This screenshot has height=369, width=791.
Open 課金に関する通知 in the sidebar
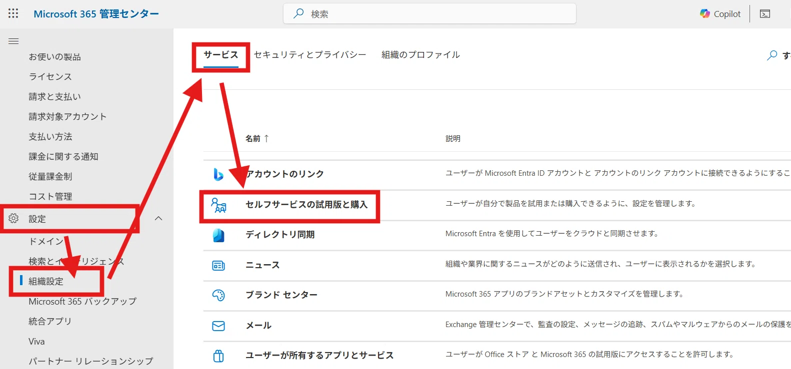click(x=63, y=157)
